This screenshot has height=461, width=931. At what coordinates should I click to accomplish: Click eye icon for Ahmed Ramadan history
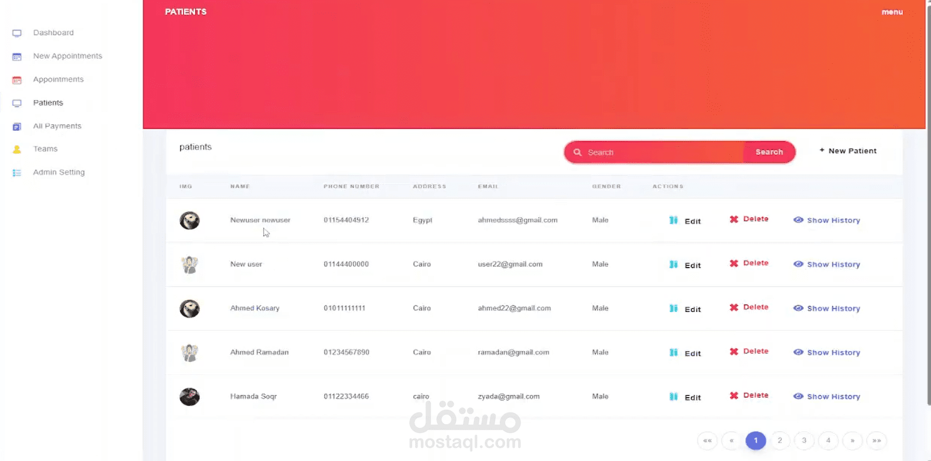798,352
